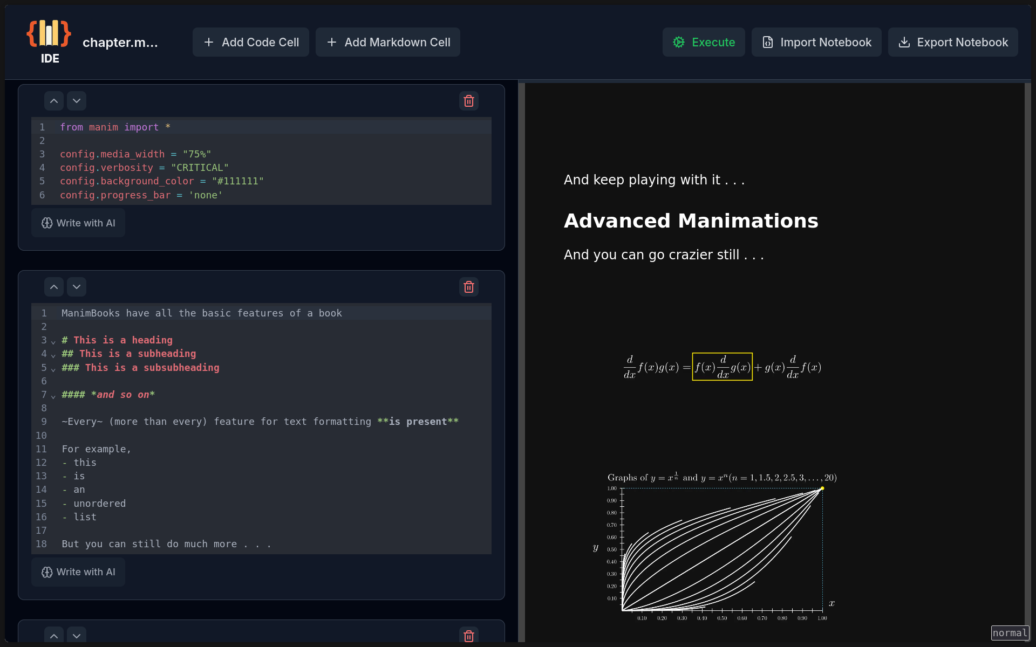Click the delete icon on first code cell
1036x647 pixels.
468,101
